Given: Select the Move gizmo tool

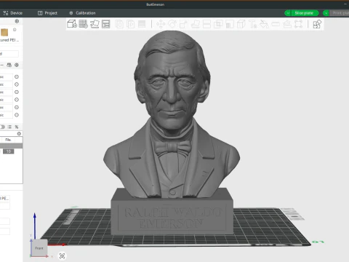Looking at the screenshot, I should tap(161, 24).
